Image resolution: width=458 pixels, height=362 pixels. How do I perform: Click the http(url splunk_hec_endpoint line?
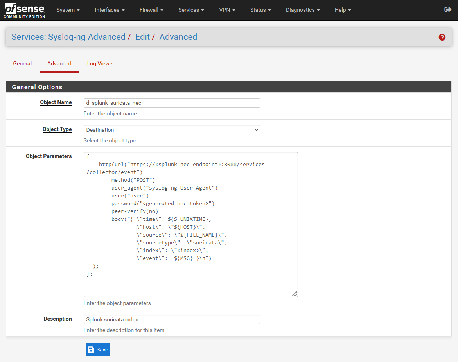point(182,164)
